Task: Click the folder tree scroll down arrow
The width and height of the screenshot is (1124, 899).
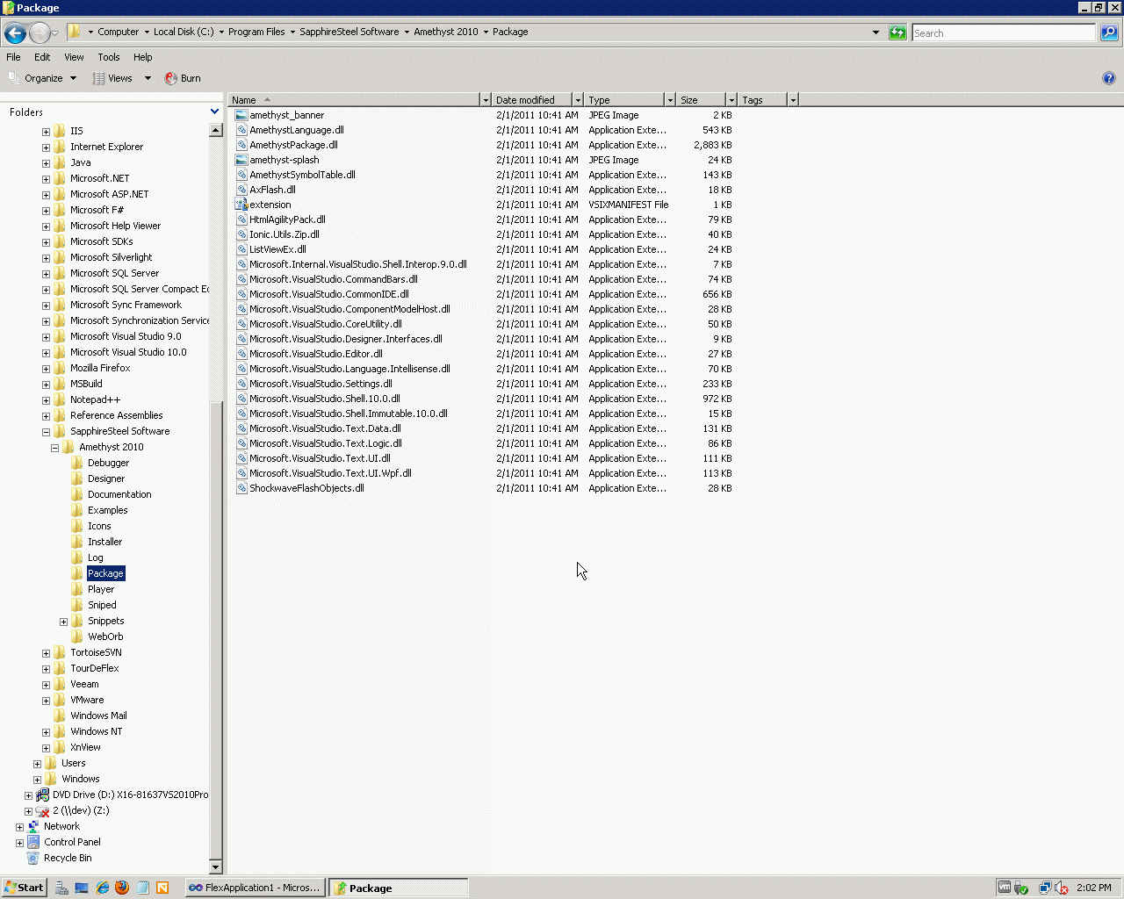Action: [216, 867]
